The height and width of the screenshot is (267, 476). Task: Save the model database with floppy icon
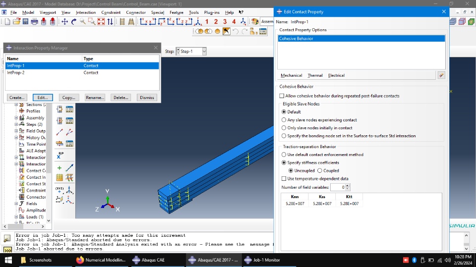[x=25, y=21]
